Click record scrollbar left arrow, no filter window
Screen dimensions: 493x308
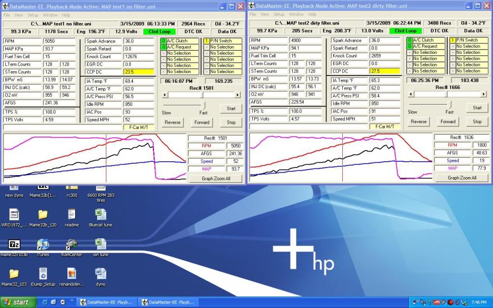[165, 95]
